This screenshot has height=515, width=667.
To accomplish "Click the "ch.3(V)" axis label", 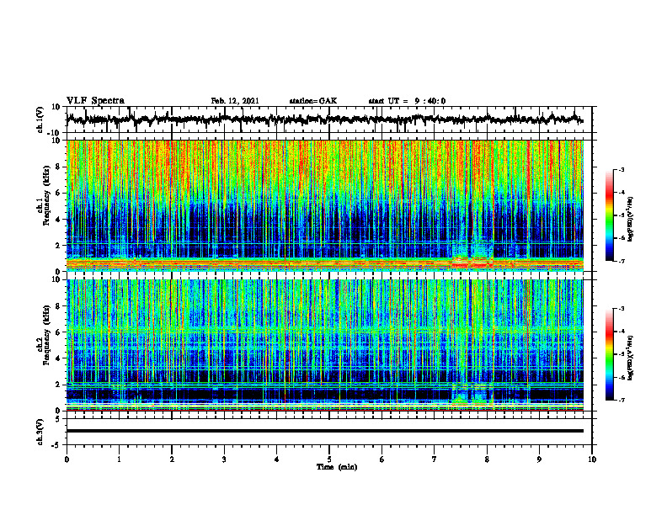I will [40, 433].
